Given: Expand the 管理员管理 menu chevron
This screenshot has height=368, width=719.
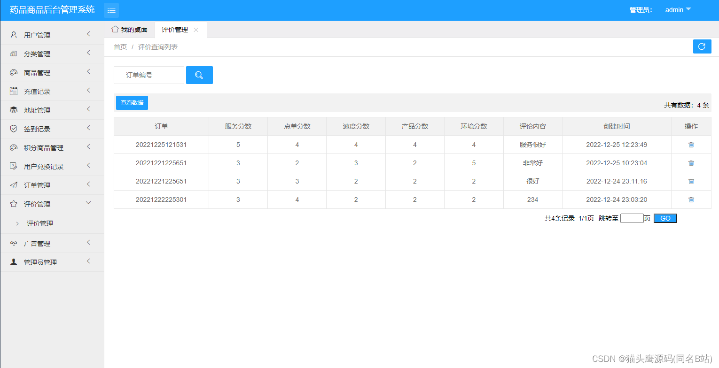Looking at the screenshot, I should coord(88,261).
